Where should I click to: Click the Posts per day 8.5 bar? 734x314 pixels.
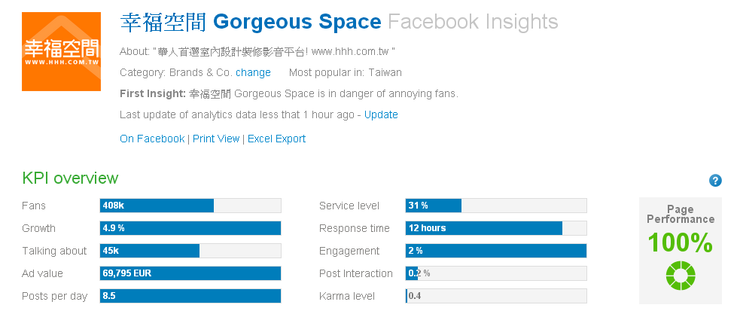coord(190,296)
